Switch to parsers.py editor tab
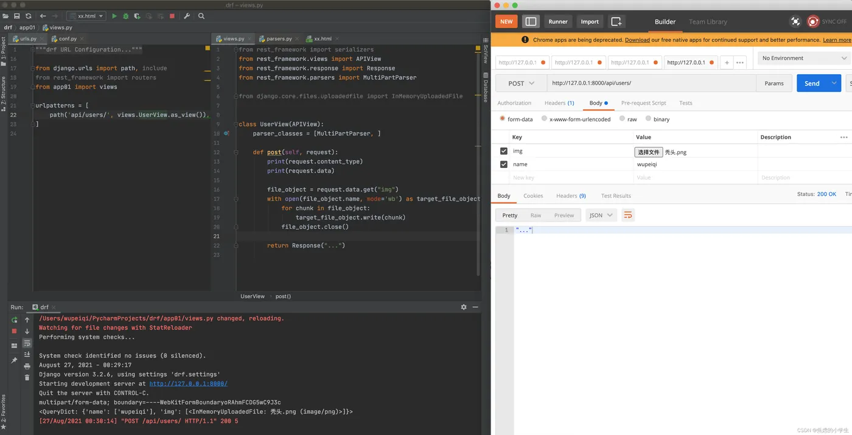 279,39
